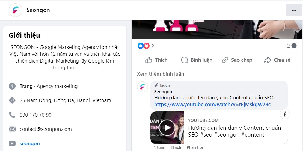Open the comment count bubble icon
The image size is (303, 151).
pyautogui.click(x=294, y=46)
